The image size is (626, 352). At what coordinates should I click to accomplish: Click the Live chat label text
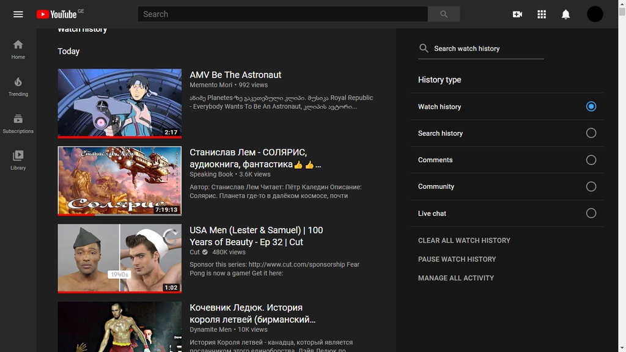pos(432,213)
